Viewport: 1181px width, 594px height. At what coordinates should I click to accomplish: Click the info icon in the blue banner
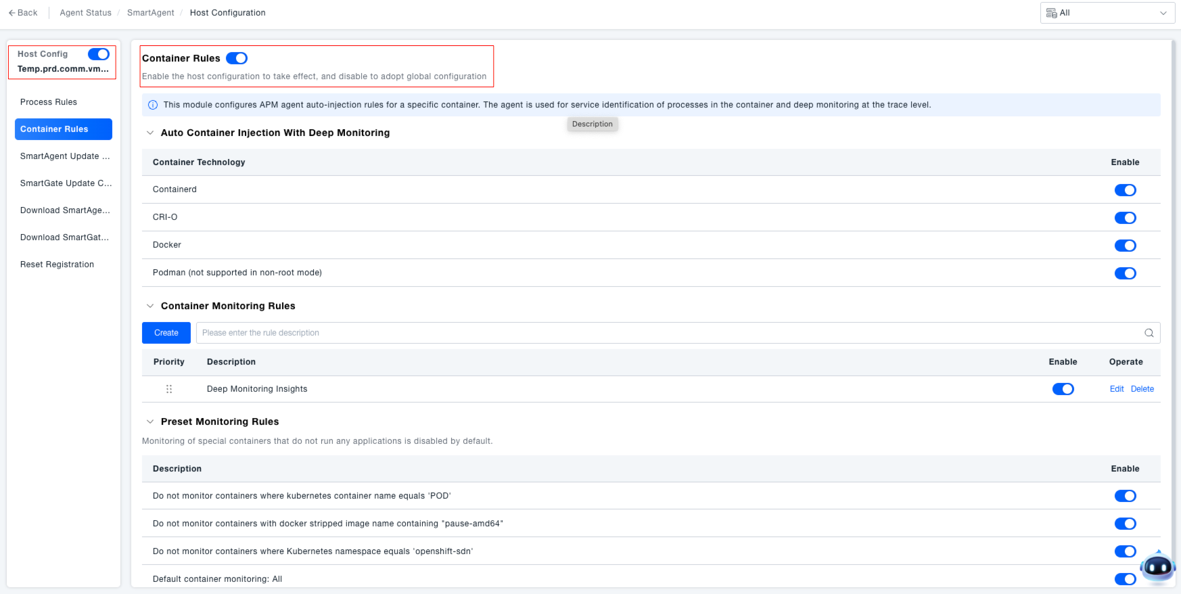(x=153, y=105)
